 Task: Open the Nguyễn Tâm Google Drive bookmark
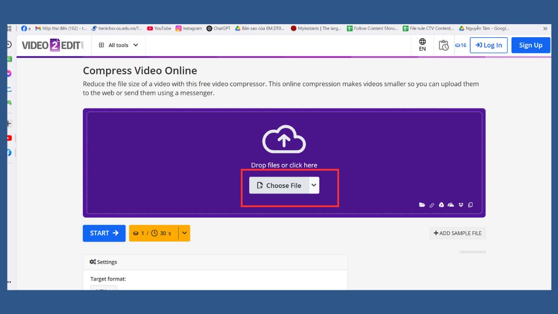point(484,28)
